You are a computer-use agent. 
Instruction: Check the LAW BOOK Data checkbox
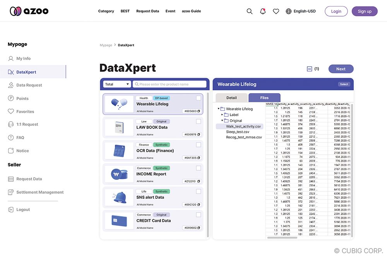coord(199,121)
